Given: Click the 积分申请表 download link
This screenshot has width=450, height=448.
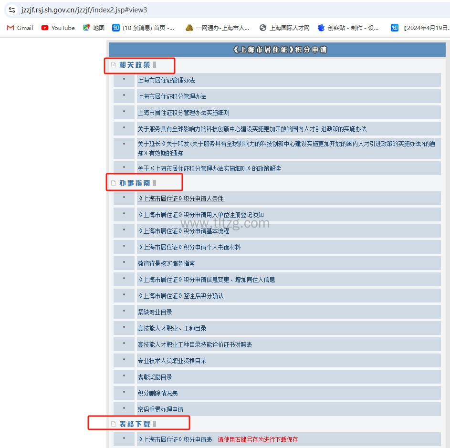Looking at the screenshot, I should [x=175, y=439].
